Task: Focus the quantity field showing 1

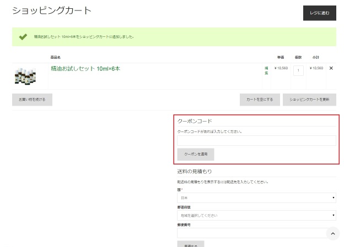Action: click(x=298, y=70)
